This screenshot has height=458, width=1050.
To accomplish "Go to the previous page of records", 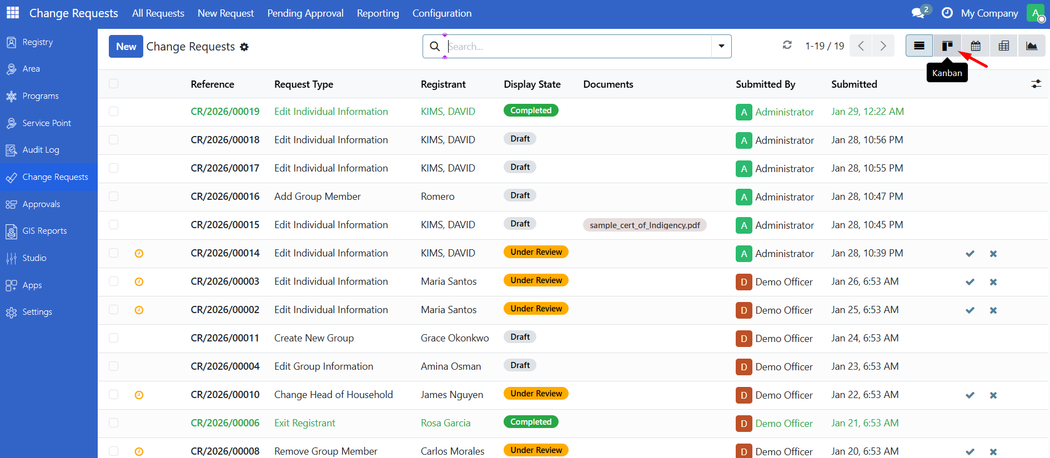I will point(861,46).
